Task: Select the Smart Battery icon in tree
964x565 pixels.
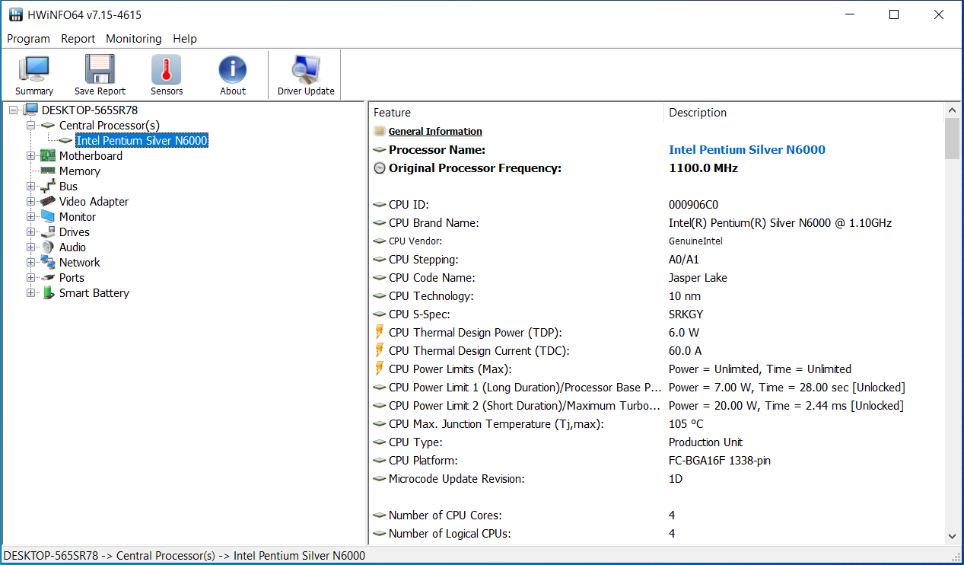Action: (48, 293)
